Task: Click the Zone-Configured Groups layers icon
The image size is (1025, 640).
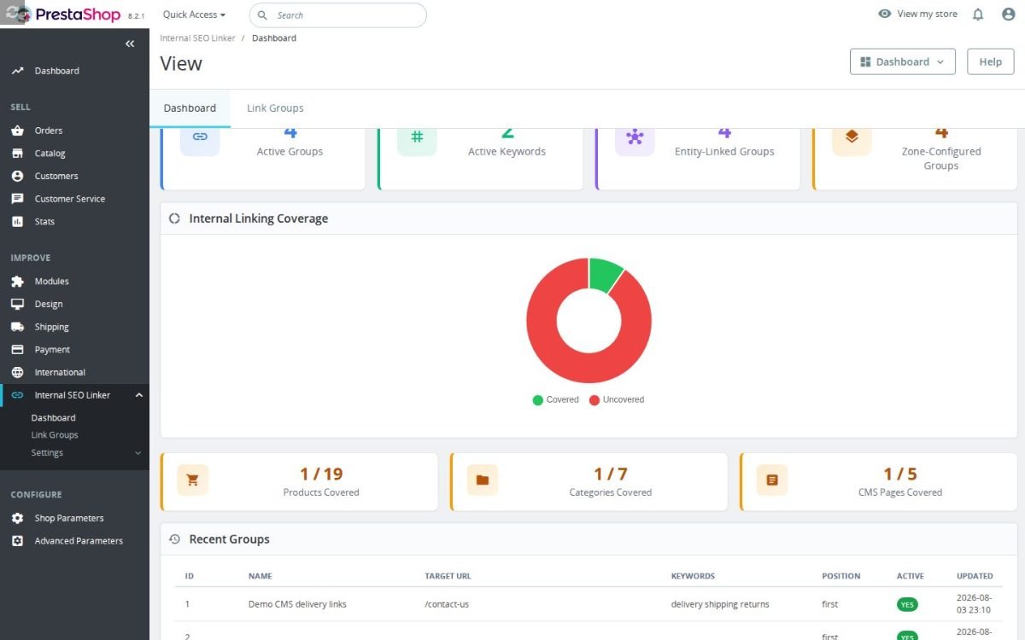Action: (x=852, y=137)
